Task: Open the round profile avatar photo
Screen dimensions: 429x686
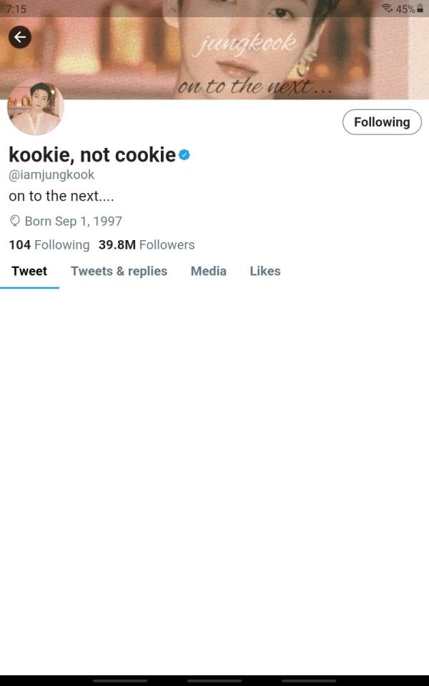Action: [36, 107]
